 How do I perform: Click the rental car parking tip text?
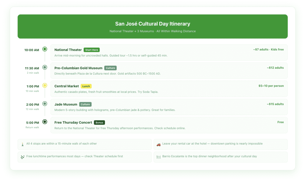(212, 144)
